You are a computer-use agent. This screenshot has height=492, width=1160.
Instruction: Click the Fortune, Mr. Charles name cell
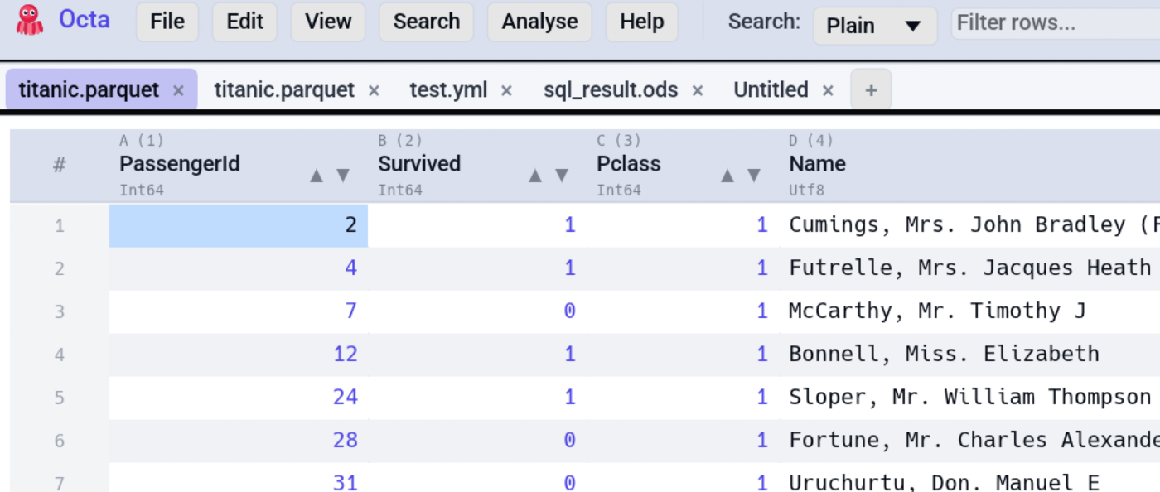click(x=969, y=441)
